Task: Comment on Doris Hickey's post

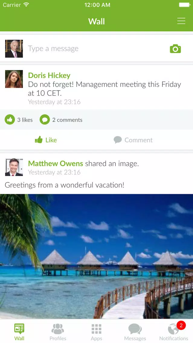Action: (x=133, y=140)
